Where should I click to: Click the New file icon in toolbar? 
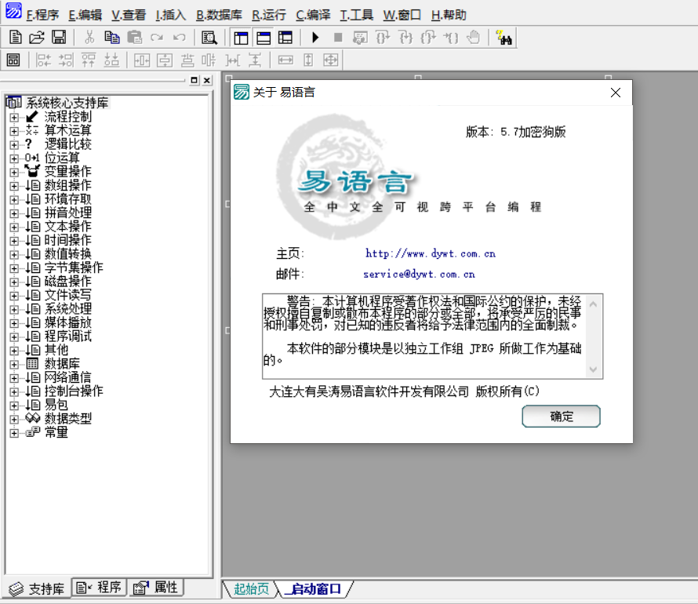(x=16, y=38)
